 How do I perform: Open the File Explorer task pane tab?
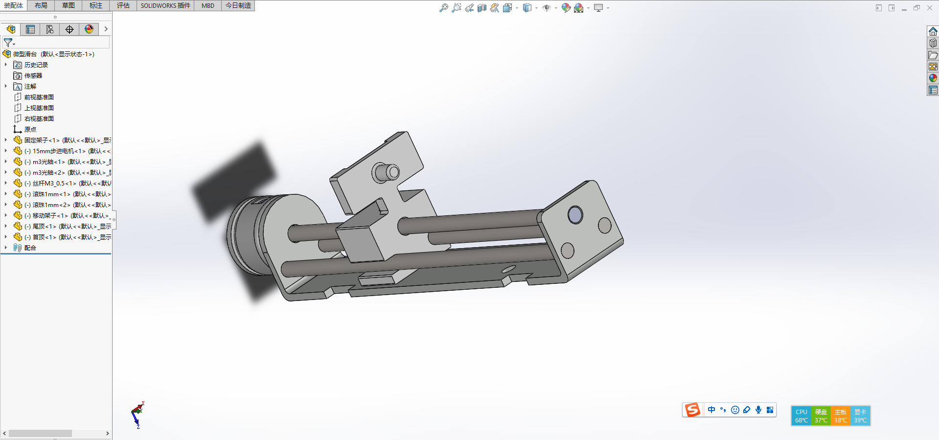tap(933, 55)
